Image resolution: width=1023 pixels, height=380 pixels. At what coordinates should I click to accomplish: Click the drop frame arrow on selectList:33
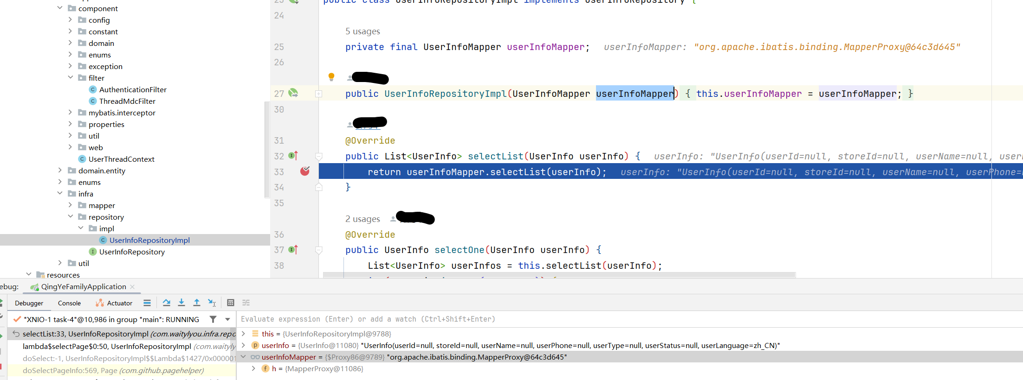tap(16, 334)
